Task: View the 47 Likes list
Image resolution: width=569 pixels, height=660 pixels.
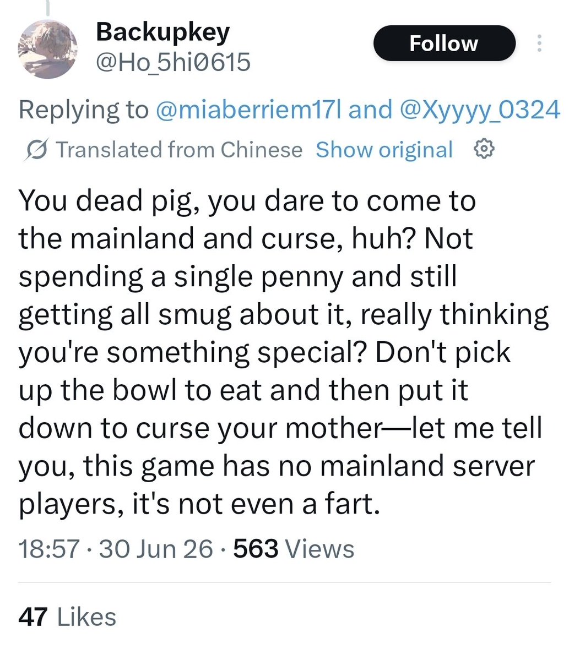Action: 67,617
